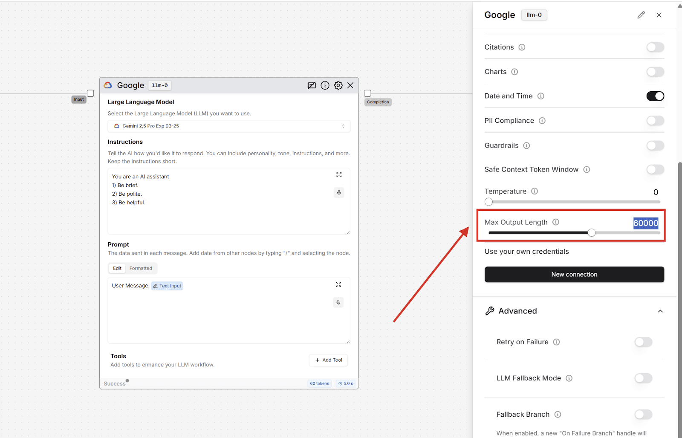
Task: Enable the Safe Context Token Window toggle
Action: point(655,169)
